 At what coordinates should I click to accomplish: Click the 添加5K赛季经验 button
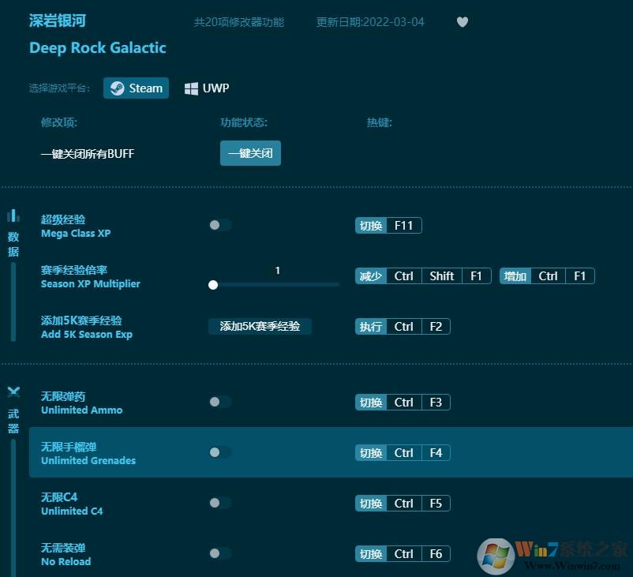coord(260,326)
